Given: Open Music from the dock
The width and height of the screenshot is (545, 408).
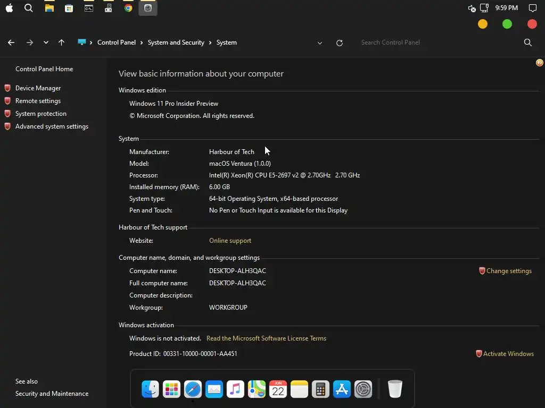Looking at the screenshot, I should tap(235, 388).
